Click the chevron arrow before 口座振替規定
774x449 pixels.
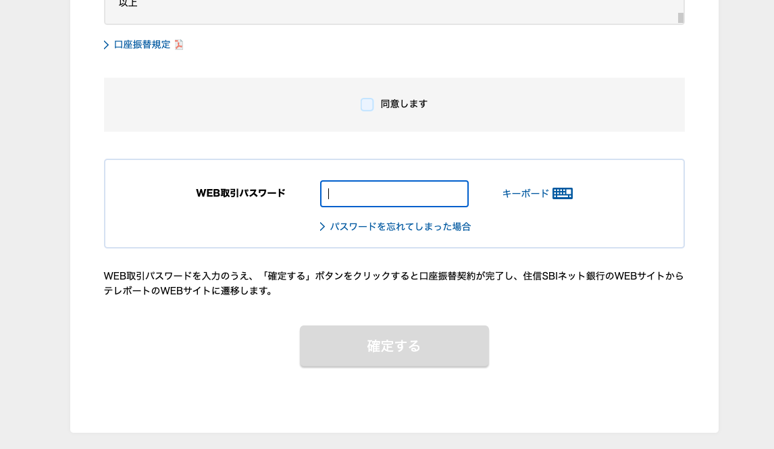tap(107, 45)
